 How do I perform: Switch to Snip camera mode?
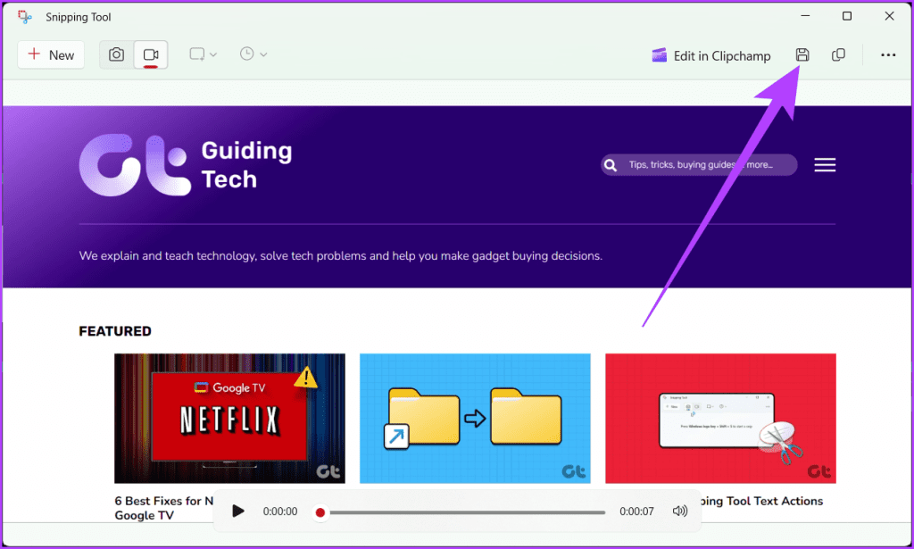(x=117, y=54)
